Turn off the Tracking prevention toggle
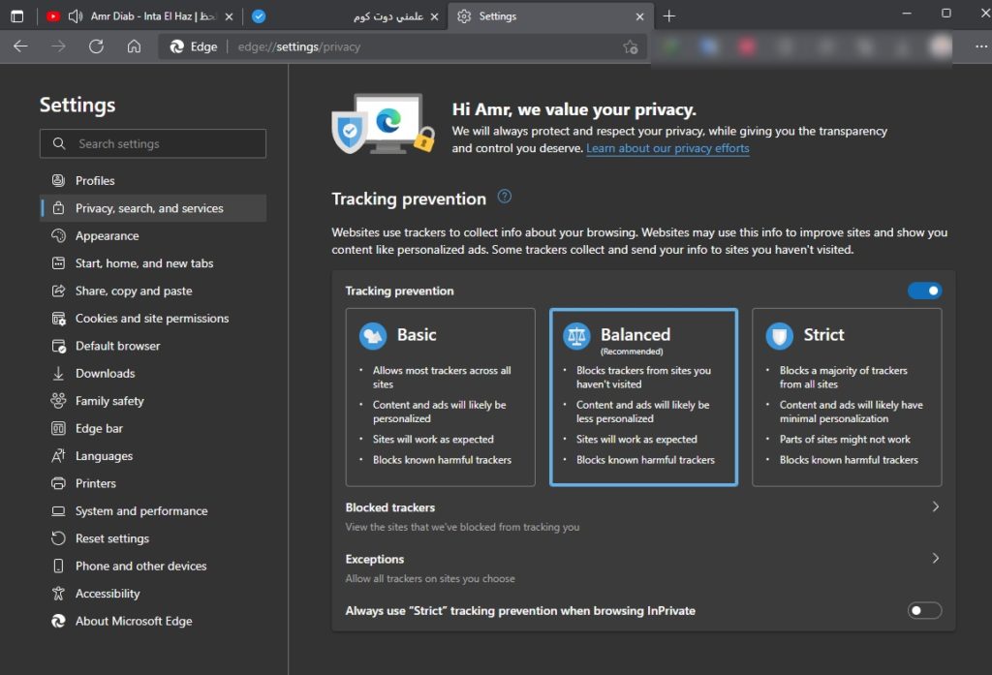 924,291
